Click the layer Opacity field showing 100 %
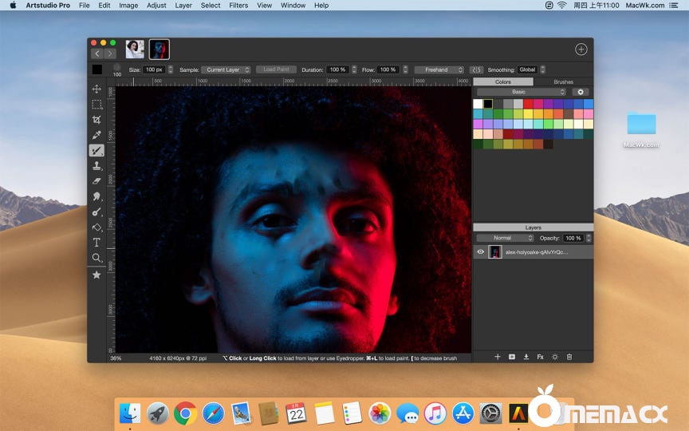This screenshot has height=431, width=689. click(573, 238)
